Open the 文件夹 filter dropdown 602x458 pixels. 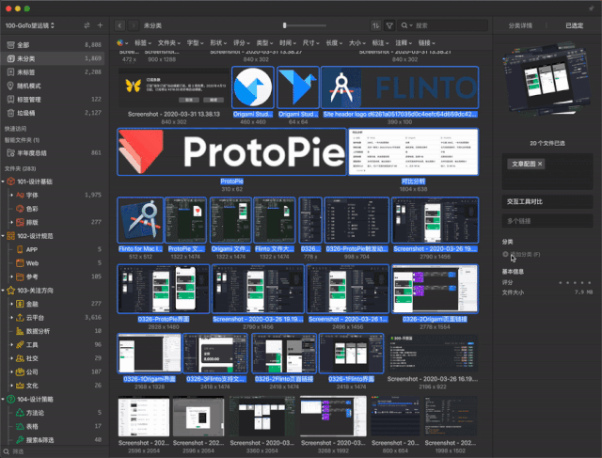(169, 43)
